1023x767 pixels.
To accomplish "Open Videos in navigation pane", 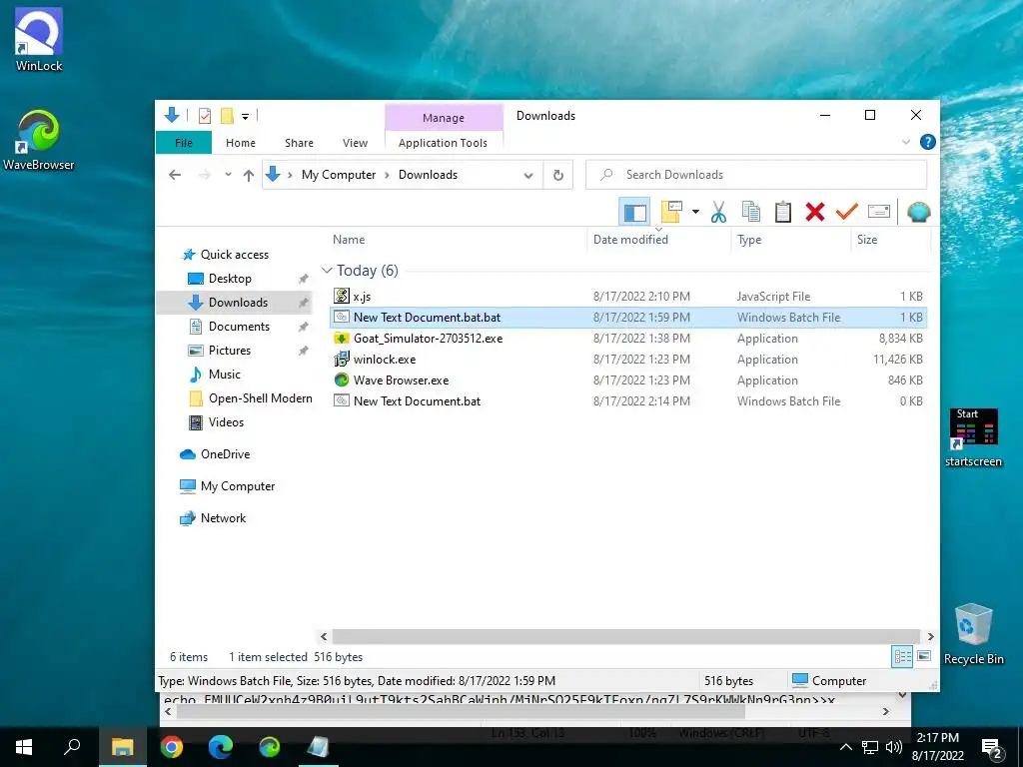I will [226, 422].
